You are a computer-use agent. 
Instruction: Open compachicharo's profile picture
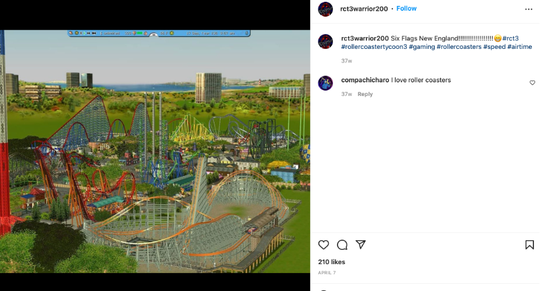pos(326,83)
